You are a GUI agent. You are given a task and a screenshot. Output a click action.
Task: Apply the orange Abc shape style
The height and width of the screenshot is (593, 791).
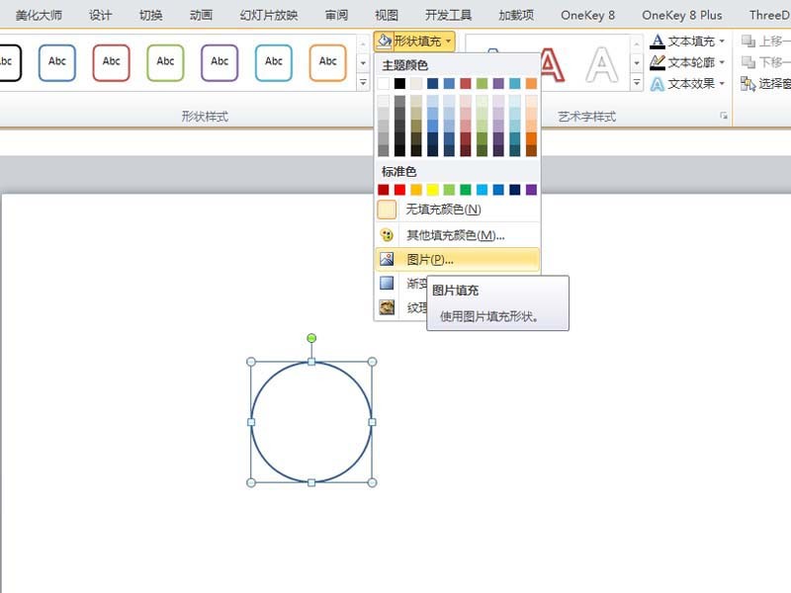328,62
